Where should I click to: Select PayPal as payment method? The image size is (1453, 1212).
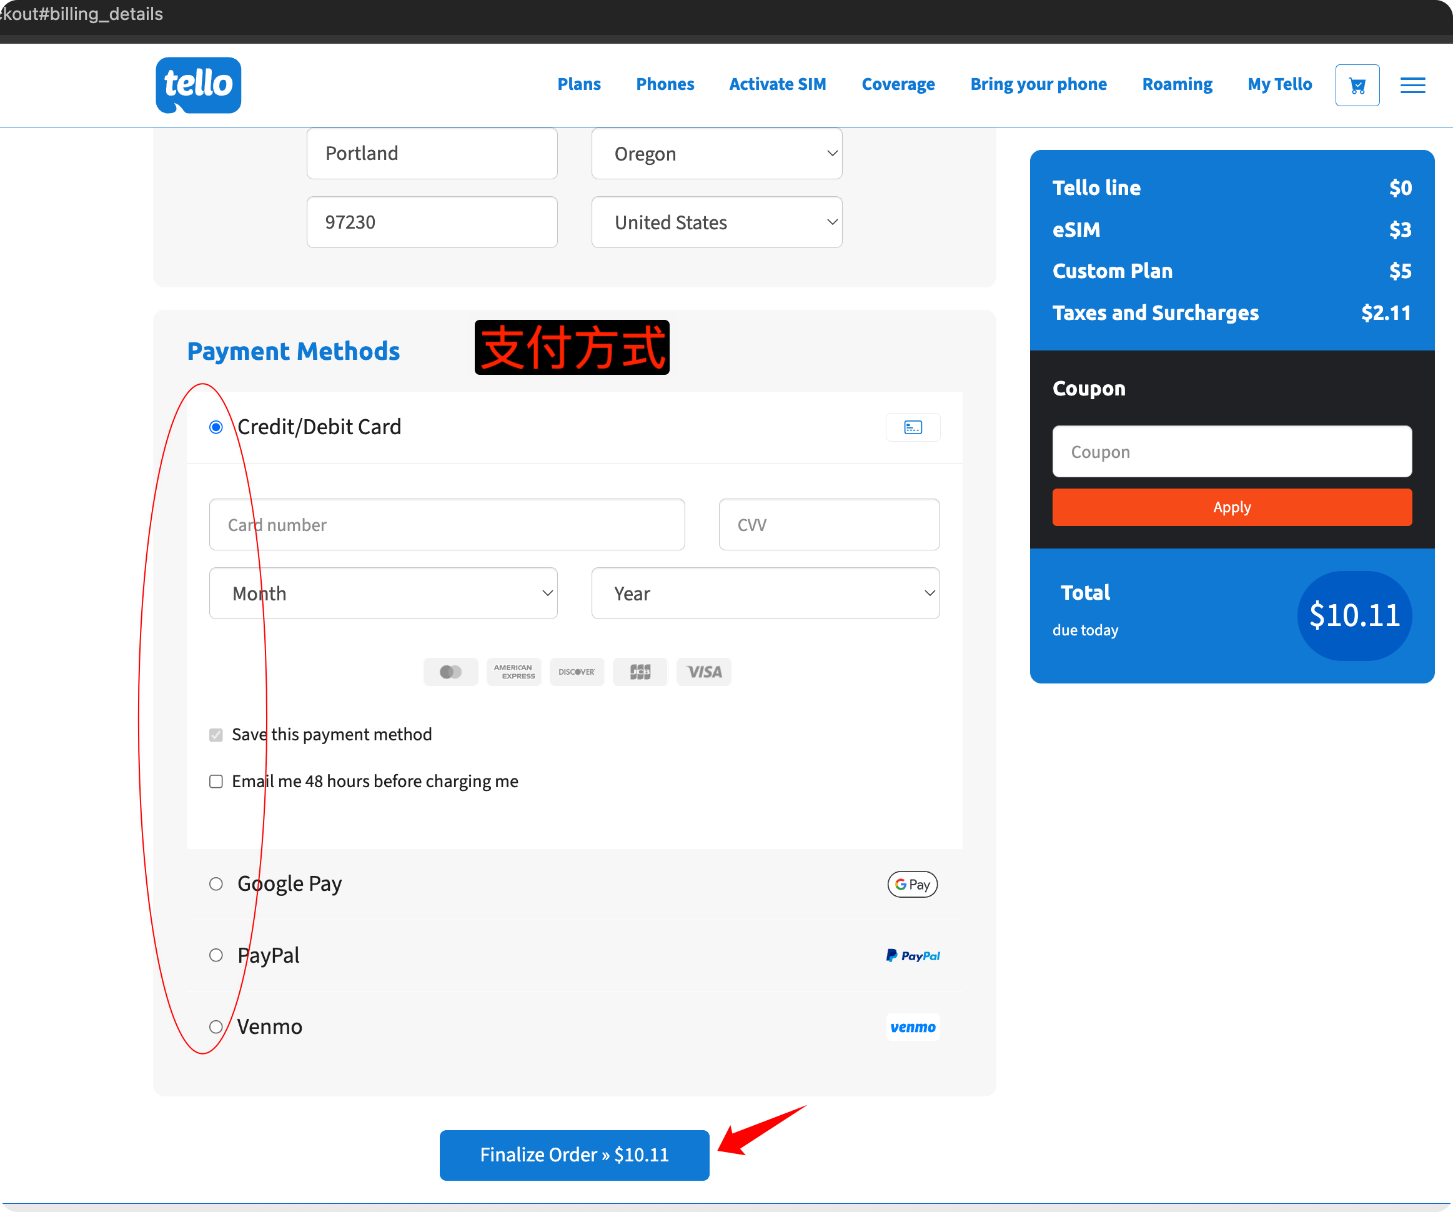click(216, 955)
